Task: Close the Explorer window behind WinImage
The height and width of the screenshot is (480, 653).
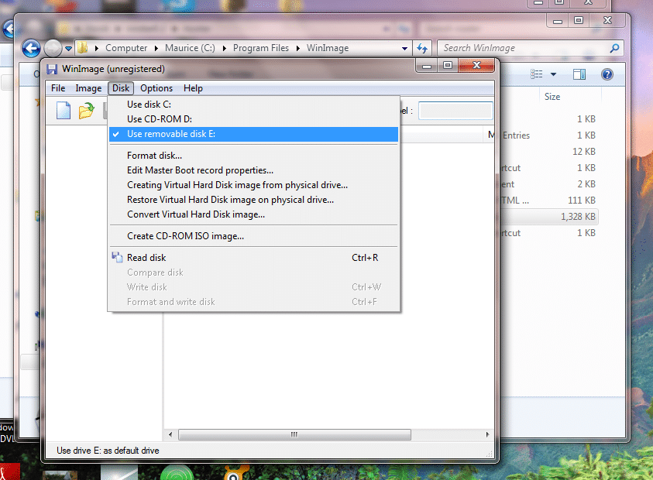Action: 607,20
